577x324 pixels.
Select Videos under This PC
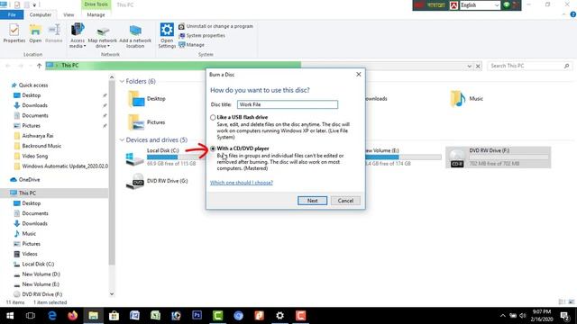pos(30,254)
